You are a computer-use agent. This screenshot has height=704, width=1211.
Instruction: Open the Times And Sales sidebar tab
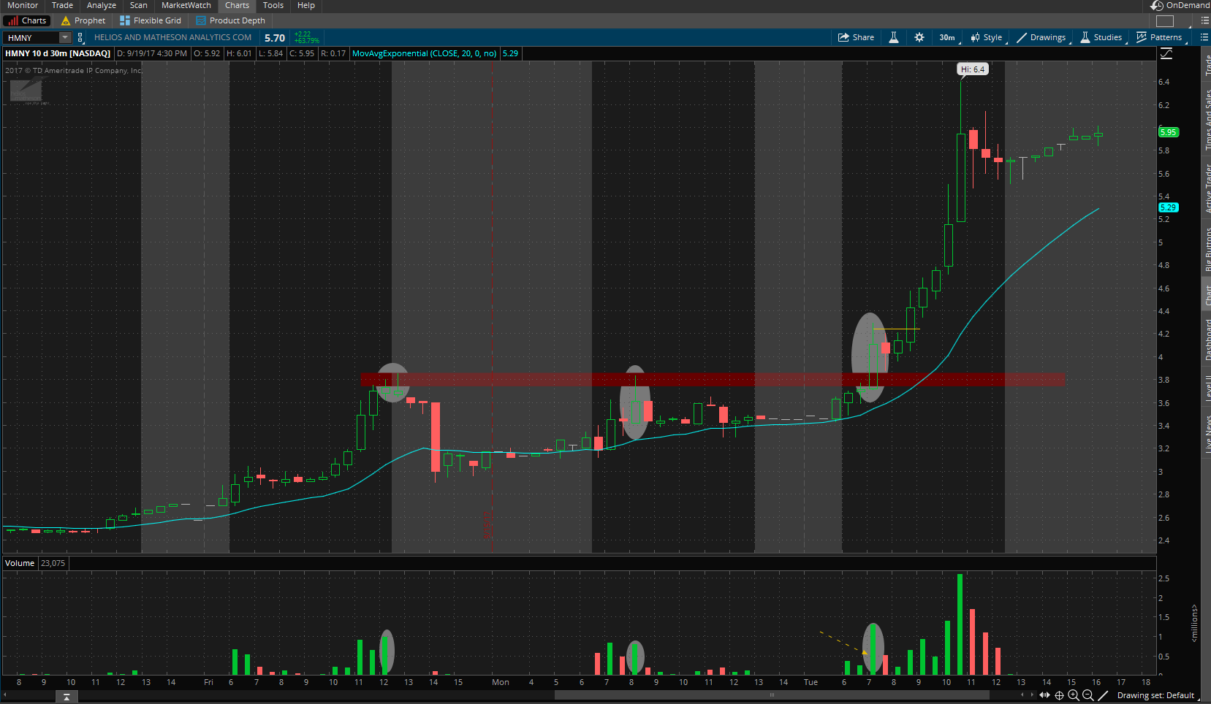(x=1207, y=120)
